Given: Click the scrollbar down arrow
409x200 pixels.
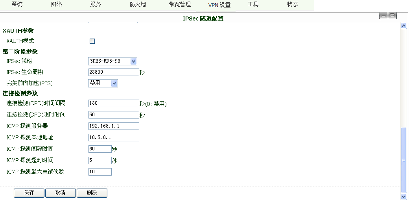Looking at the screenshot, I should point(403,196).
